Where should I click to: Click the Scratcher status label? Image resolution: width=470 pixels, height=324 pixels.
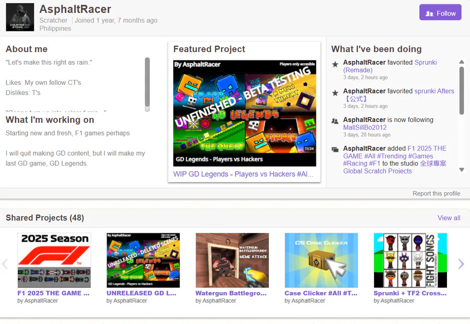[53, 20]
